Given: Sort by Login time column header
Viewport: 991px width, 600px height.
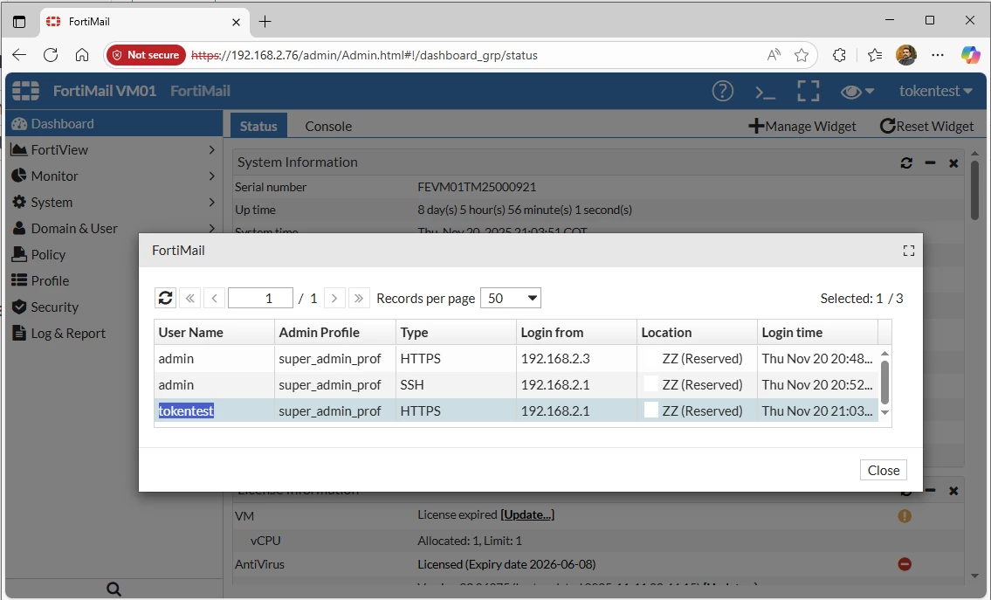Looking at the screenshot, I should tap(817, 332).
